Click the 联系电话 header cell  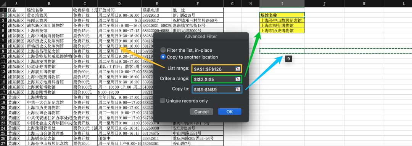pyautogui.click(x=157, y=10)
